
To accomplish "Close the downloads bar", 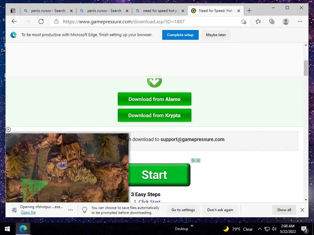I will point(302,210).
